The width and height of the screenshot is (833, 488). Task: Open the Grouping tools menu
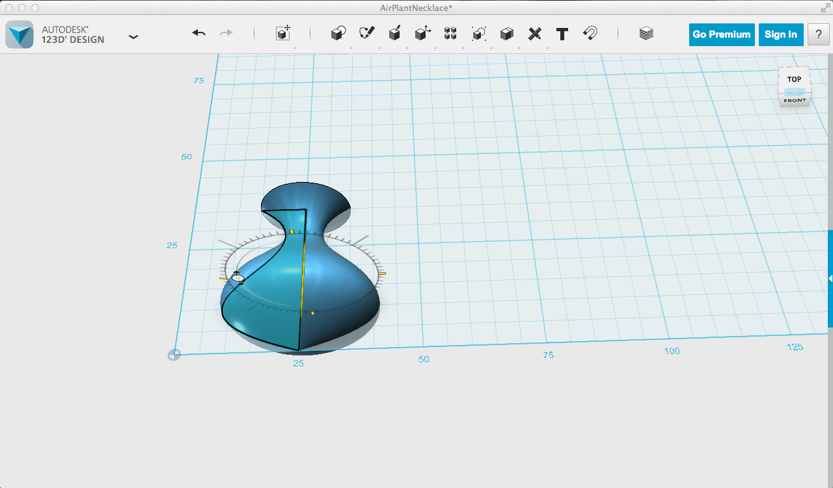click(x=479, y=34)
